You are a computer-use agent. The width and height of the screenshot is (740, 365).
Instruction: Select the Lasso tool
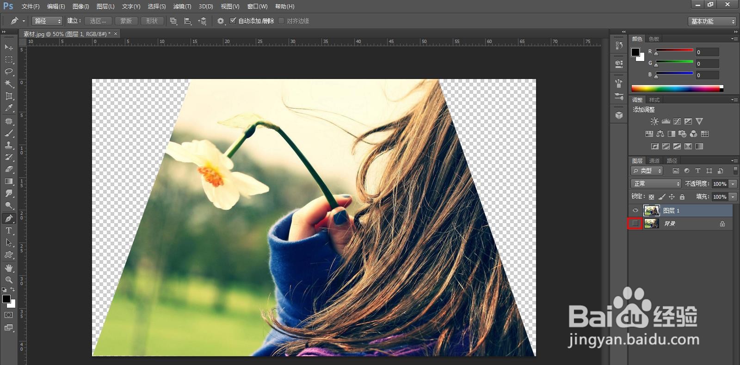[x=9, y=72]
